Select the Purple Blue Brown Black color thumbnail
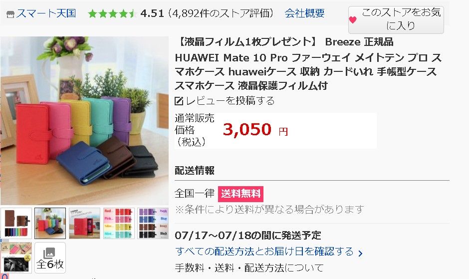This screenshot has height=279, width=469. pyautogui.click(x=153, y=223)
